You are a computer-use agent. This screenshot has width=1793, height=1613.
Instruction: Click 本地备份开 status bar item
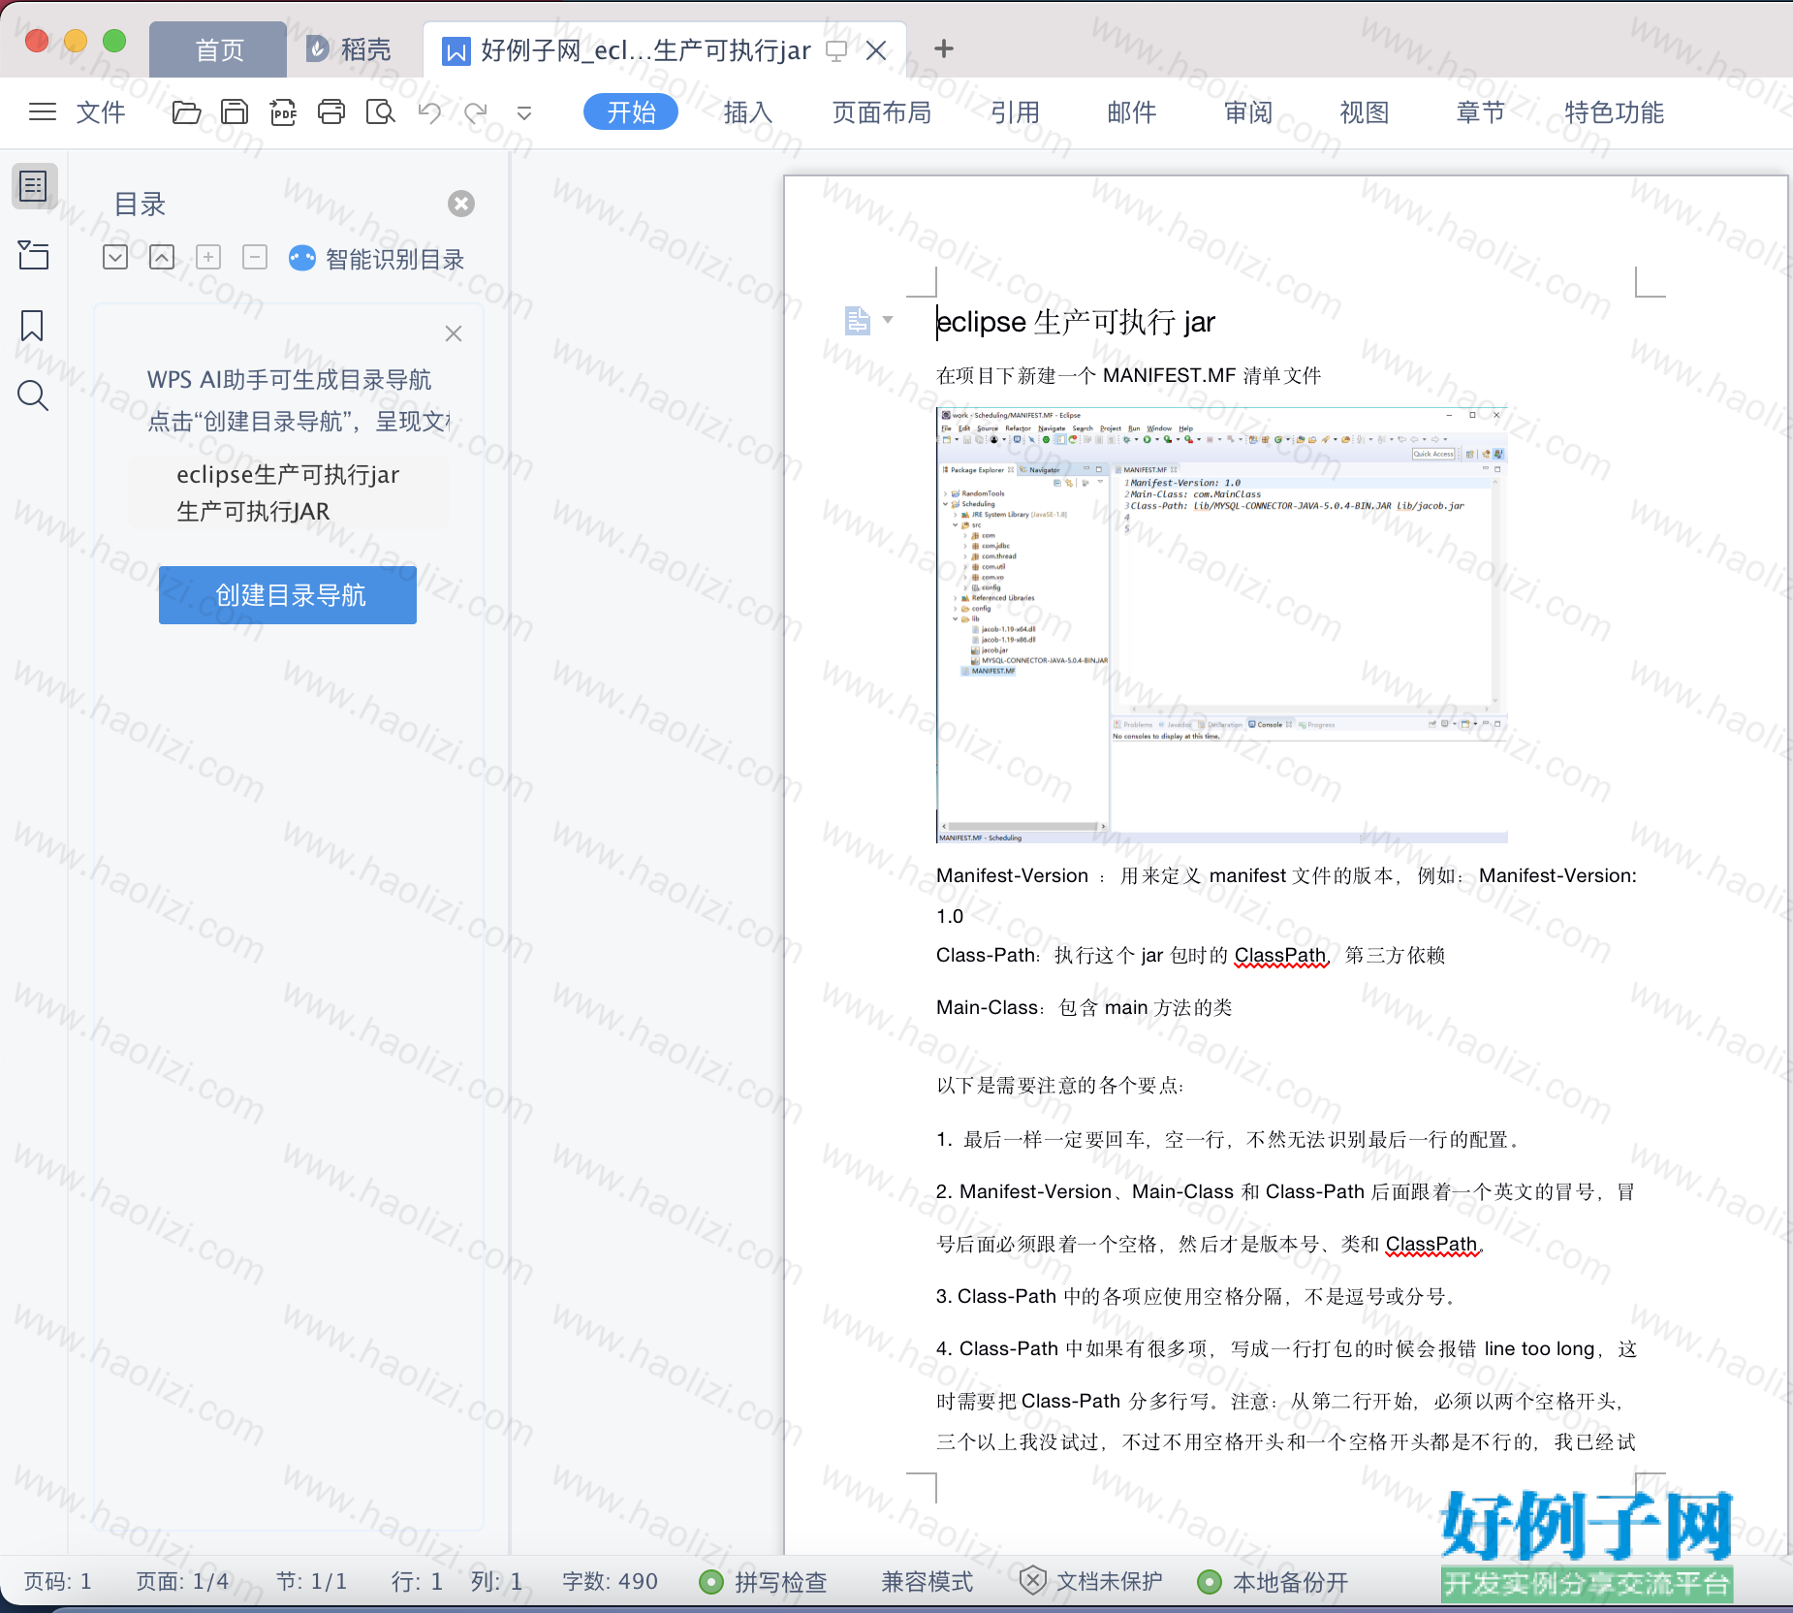coord(1274,1582)
